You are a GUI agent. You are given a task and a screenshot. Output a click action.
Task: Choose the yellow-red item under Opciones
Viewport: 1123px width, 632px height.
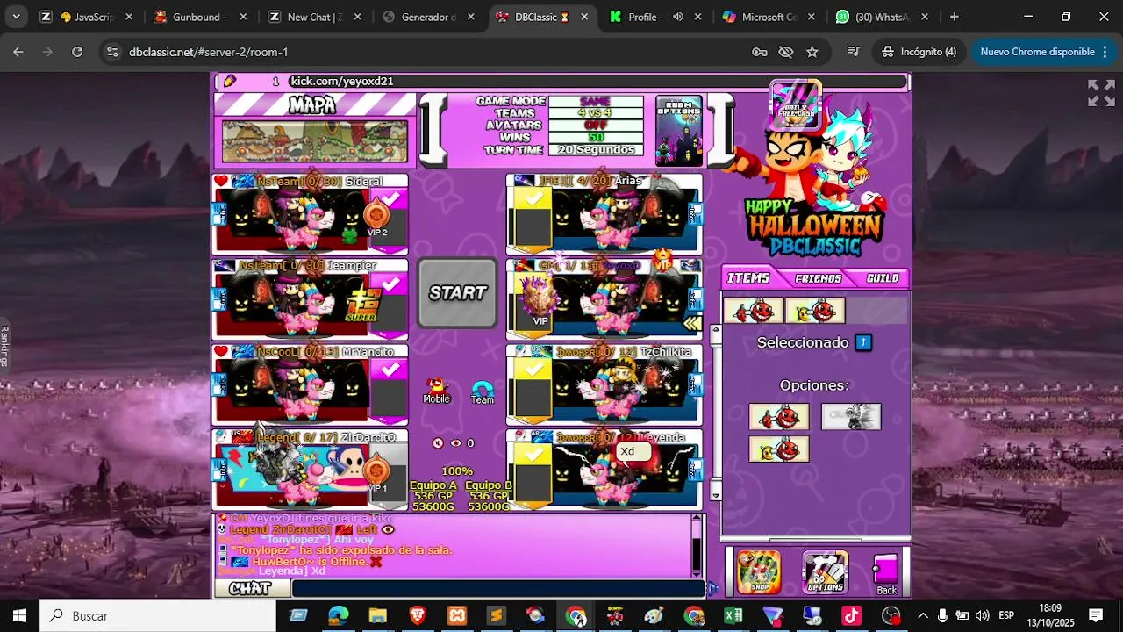click(779, 449)
